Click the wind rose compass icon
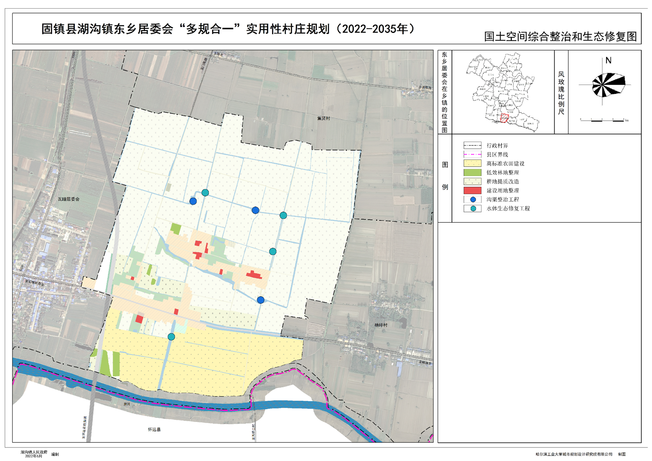Image resolution: width=652 pixels, height=461 pixels. [x=608, y=85]
